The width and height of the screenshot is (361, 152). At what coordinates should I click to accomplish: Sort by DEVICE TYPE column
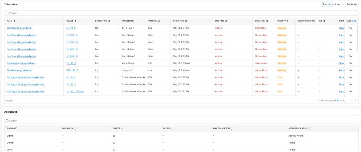109,21
